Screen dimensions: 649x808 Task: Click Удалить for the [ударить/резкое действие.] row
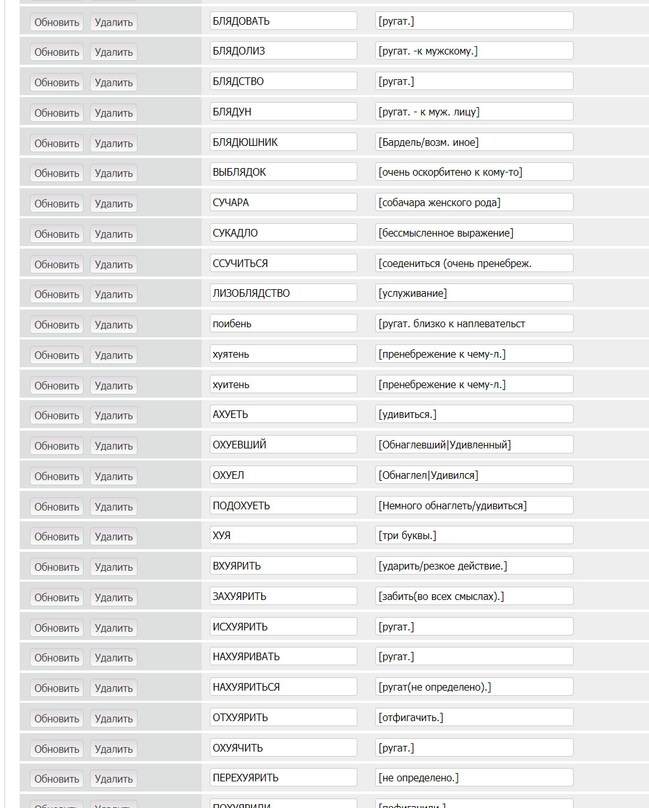point(113,567)
